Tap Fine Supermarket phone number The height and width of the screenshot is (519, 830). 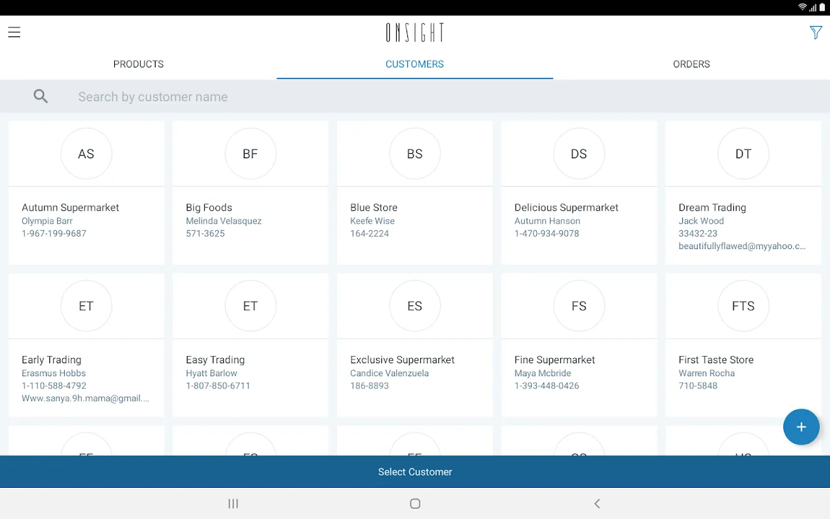point(547,385)
